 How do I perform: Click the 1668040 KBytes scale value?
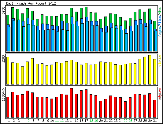click(x=4, y=95)
